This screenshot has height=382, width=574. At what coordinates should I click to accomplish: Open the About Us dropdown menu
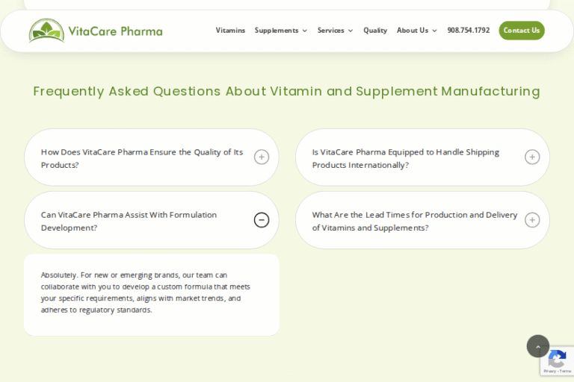[416, 31]
